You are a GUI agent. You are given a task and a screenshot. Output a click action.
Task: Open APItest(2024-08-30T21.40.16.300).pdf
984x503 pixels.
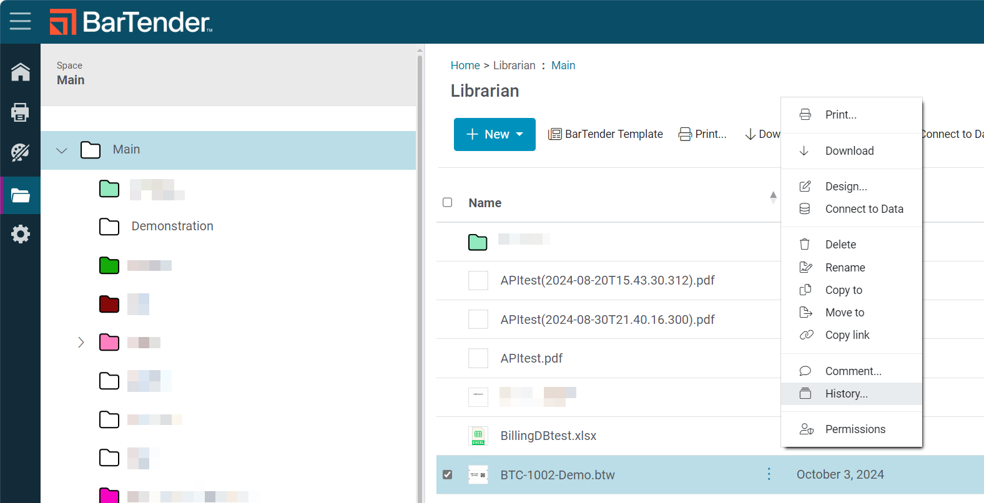(608, 320)
